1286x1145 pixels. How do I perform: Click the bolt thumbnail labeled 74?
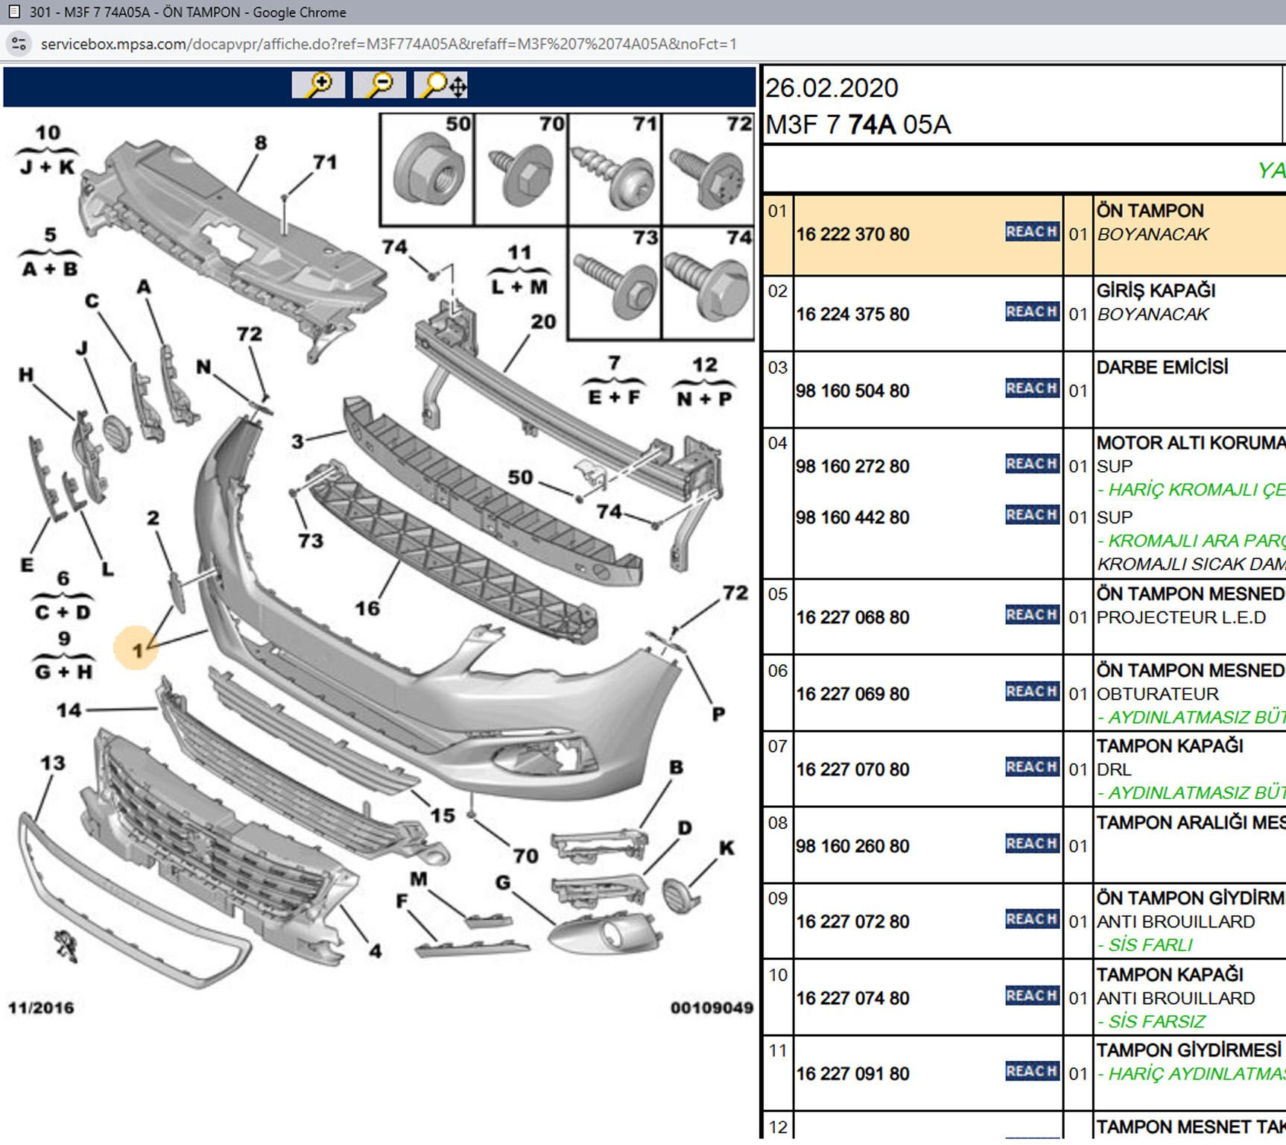[x=709, y=283]
